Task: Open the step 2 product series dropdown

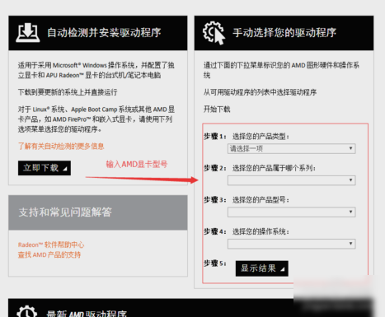Action: 292,180
